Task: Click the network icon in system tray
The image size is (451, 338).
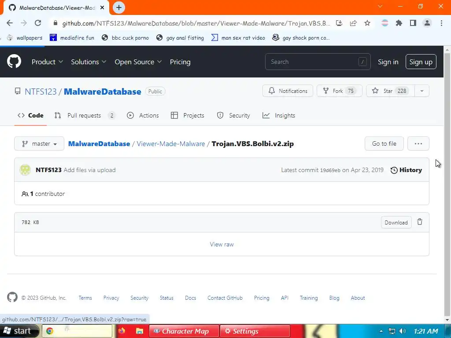Action: click(x=392, y=331)
